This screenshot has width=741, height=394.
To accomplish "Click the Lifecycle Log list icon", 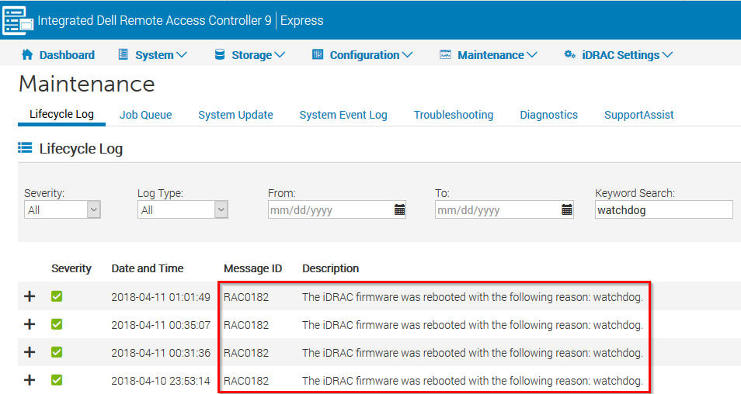I will (x=25, y=148).
